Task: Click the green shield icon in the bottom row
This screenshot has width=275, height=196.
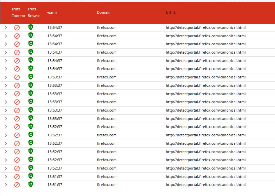Action: 31,185
